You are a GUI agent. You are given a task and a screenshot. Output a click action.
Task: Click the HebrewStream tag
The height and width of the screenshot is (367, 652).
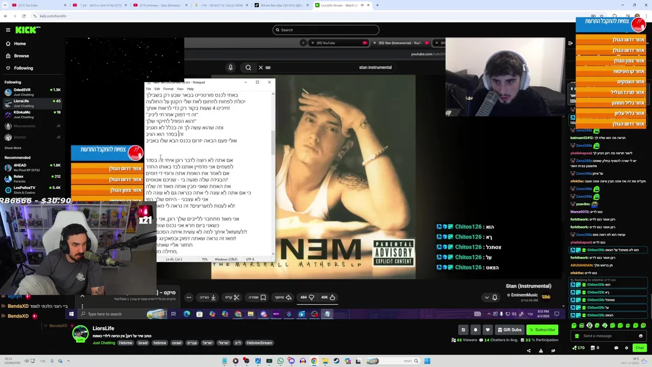[x=259, y=343]
